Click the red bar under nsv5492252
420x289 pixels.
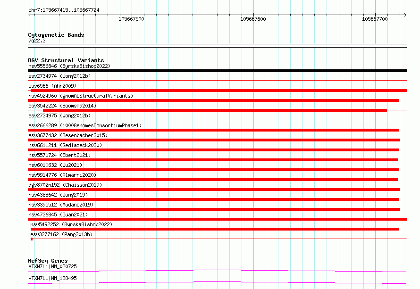coord(215,229)
